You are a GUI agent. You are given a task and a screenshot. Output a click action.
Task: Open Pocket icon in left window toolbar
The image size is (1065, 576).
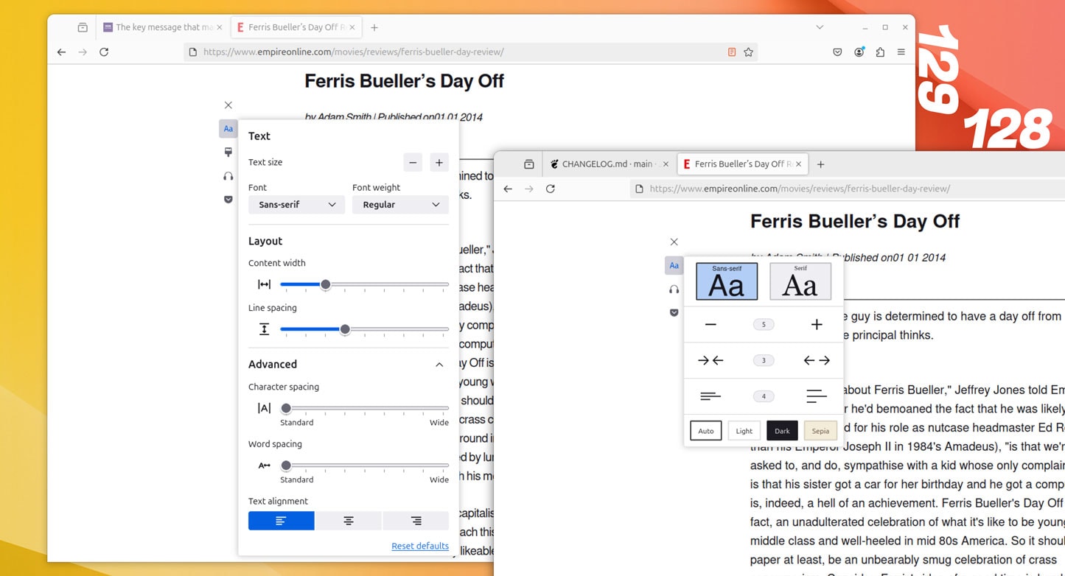(x=837, y=52)
